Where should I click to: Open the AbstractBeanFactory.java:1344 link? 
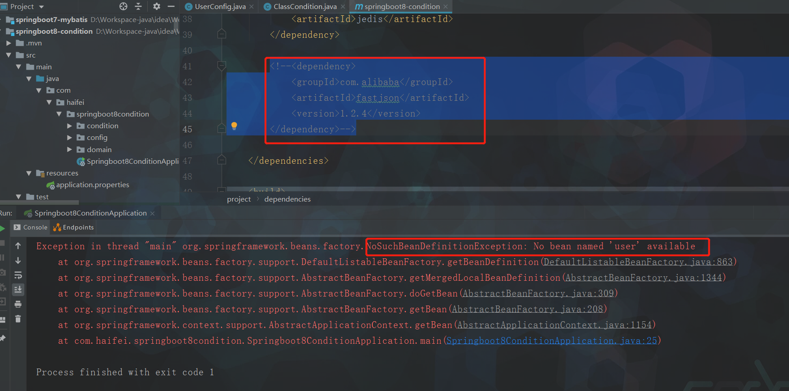point(643,278)
